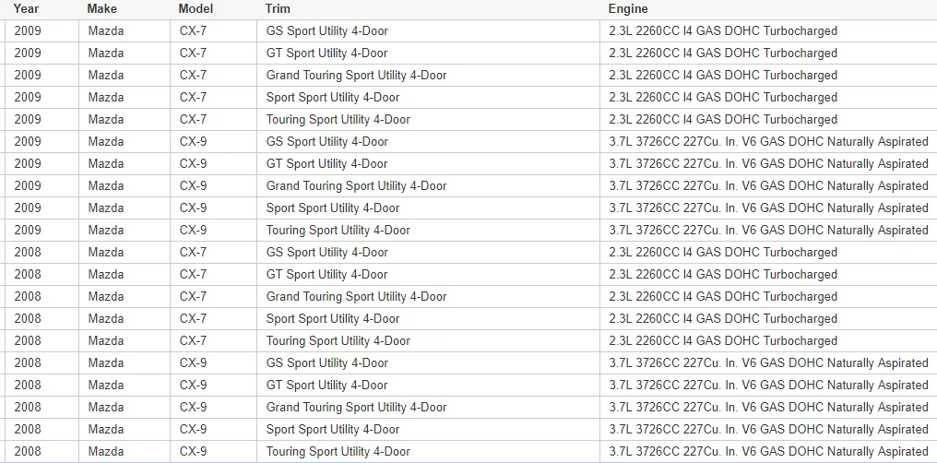Select the 2009 CX-9 GT Sport Utility trim cell
937x463 pixels.
tap(429, 163)
